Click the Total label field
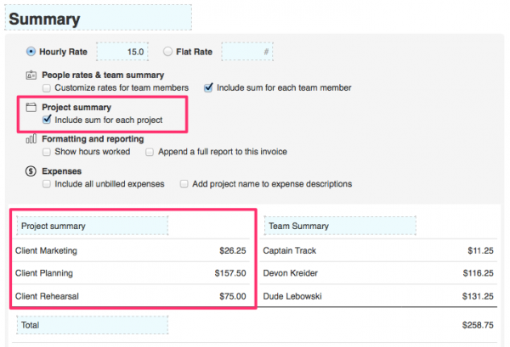 click(92, 325)
